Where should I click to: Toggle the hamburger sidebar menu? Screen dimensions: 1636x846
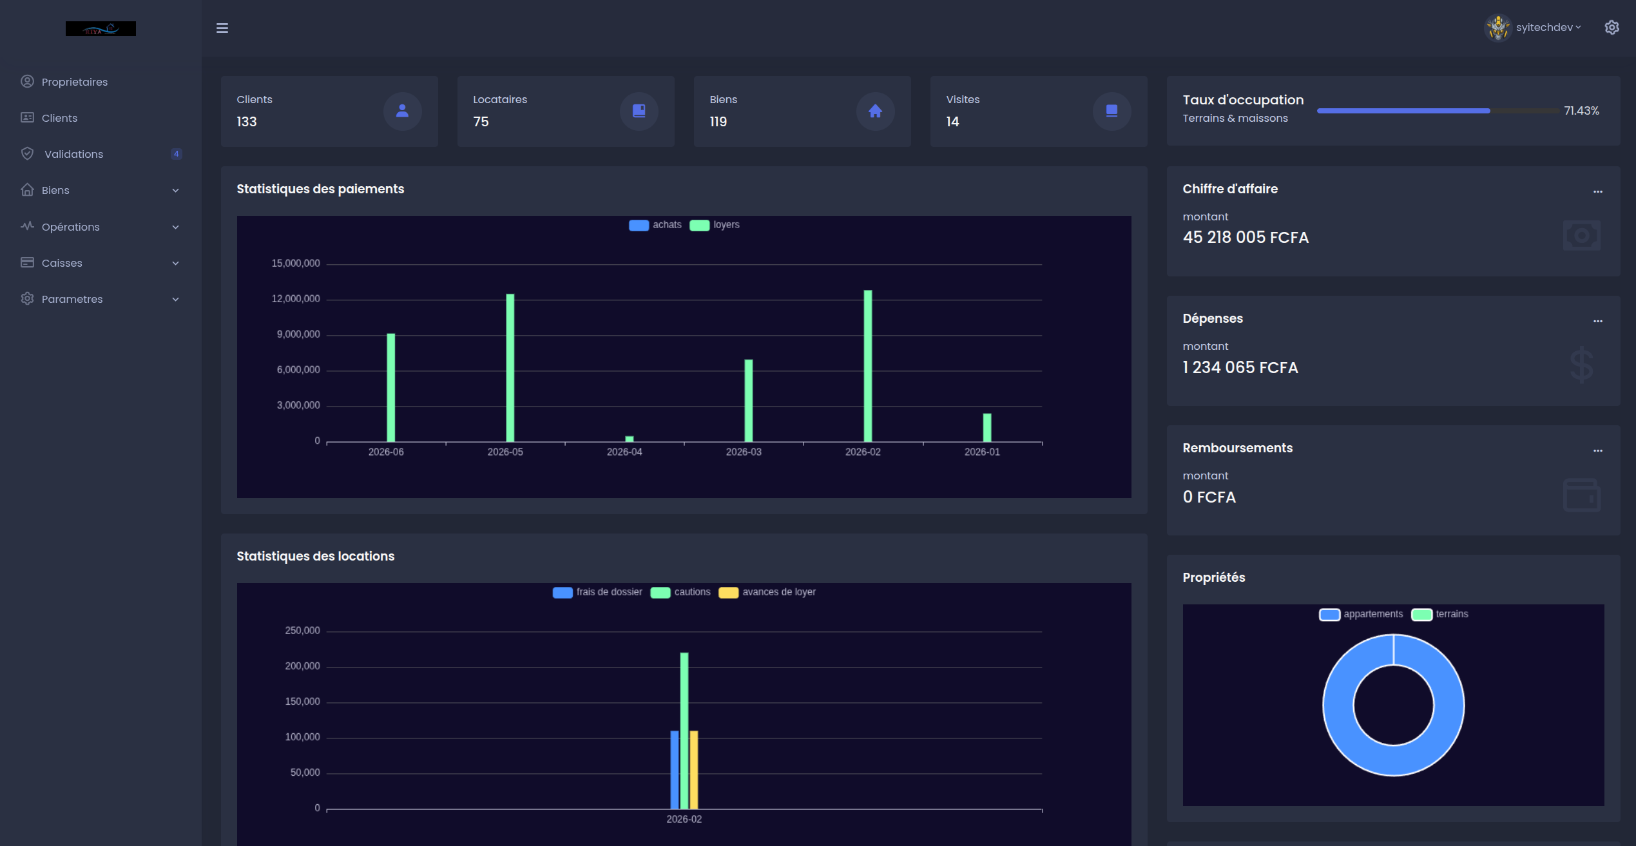(222, 28)
